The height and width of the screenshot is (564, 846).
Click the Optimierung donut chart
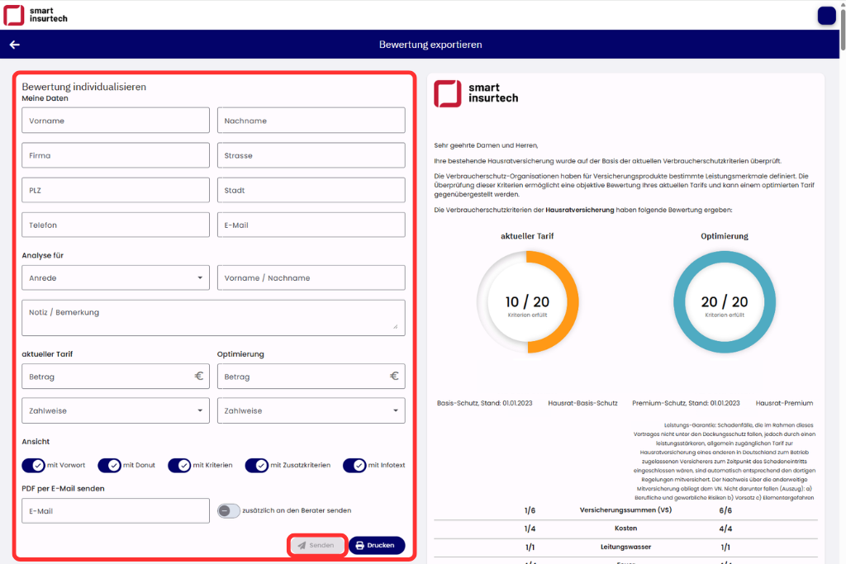click(724, 302)
